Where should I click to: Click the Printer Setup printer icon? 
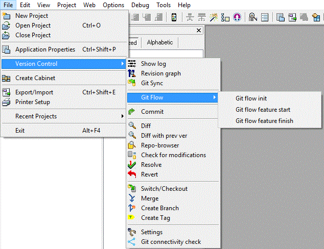pos(6,102)
